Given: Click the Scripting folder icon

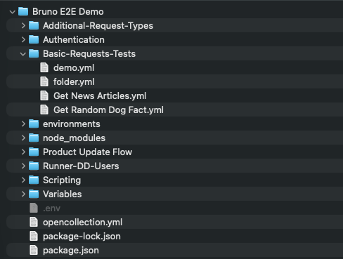Looking at the screenshot, I should tap(34, 180).
